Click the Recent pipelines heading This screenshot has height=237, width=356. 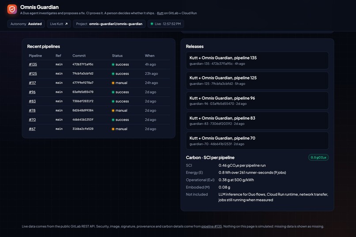[x=44, y=46]
